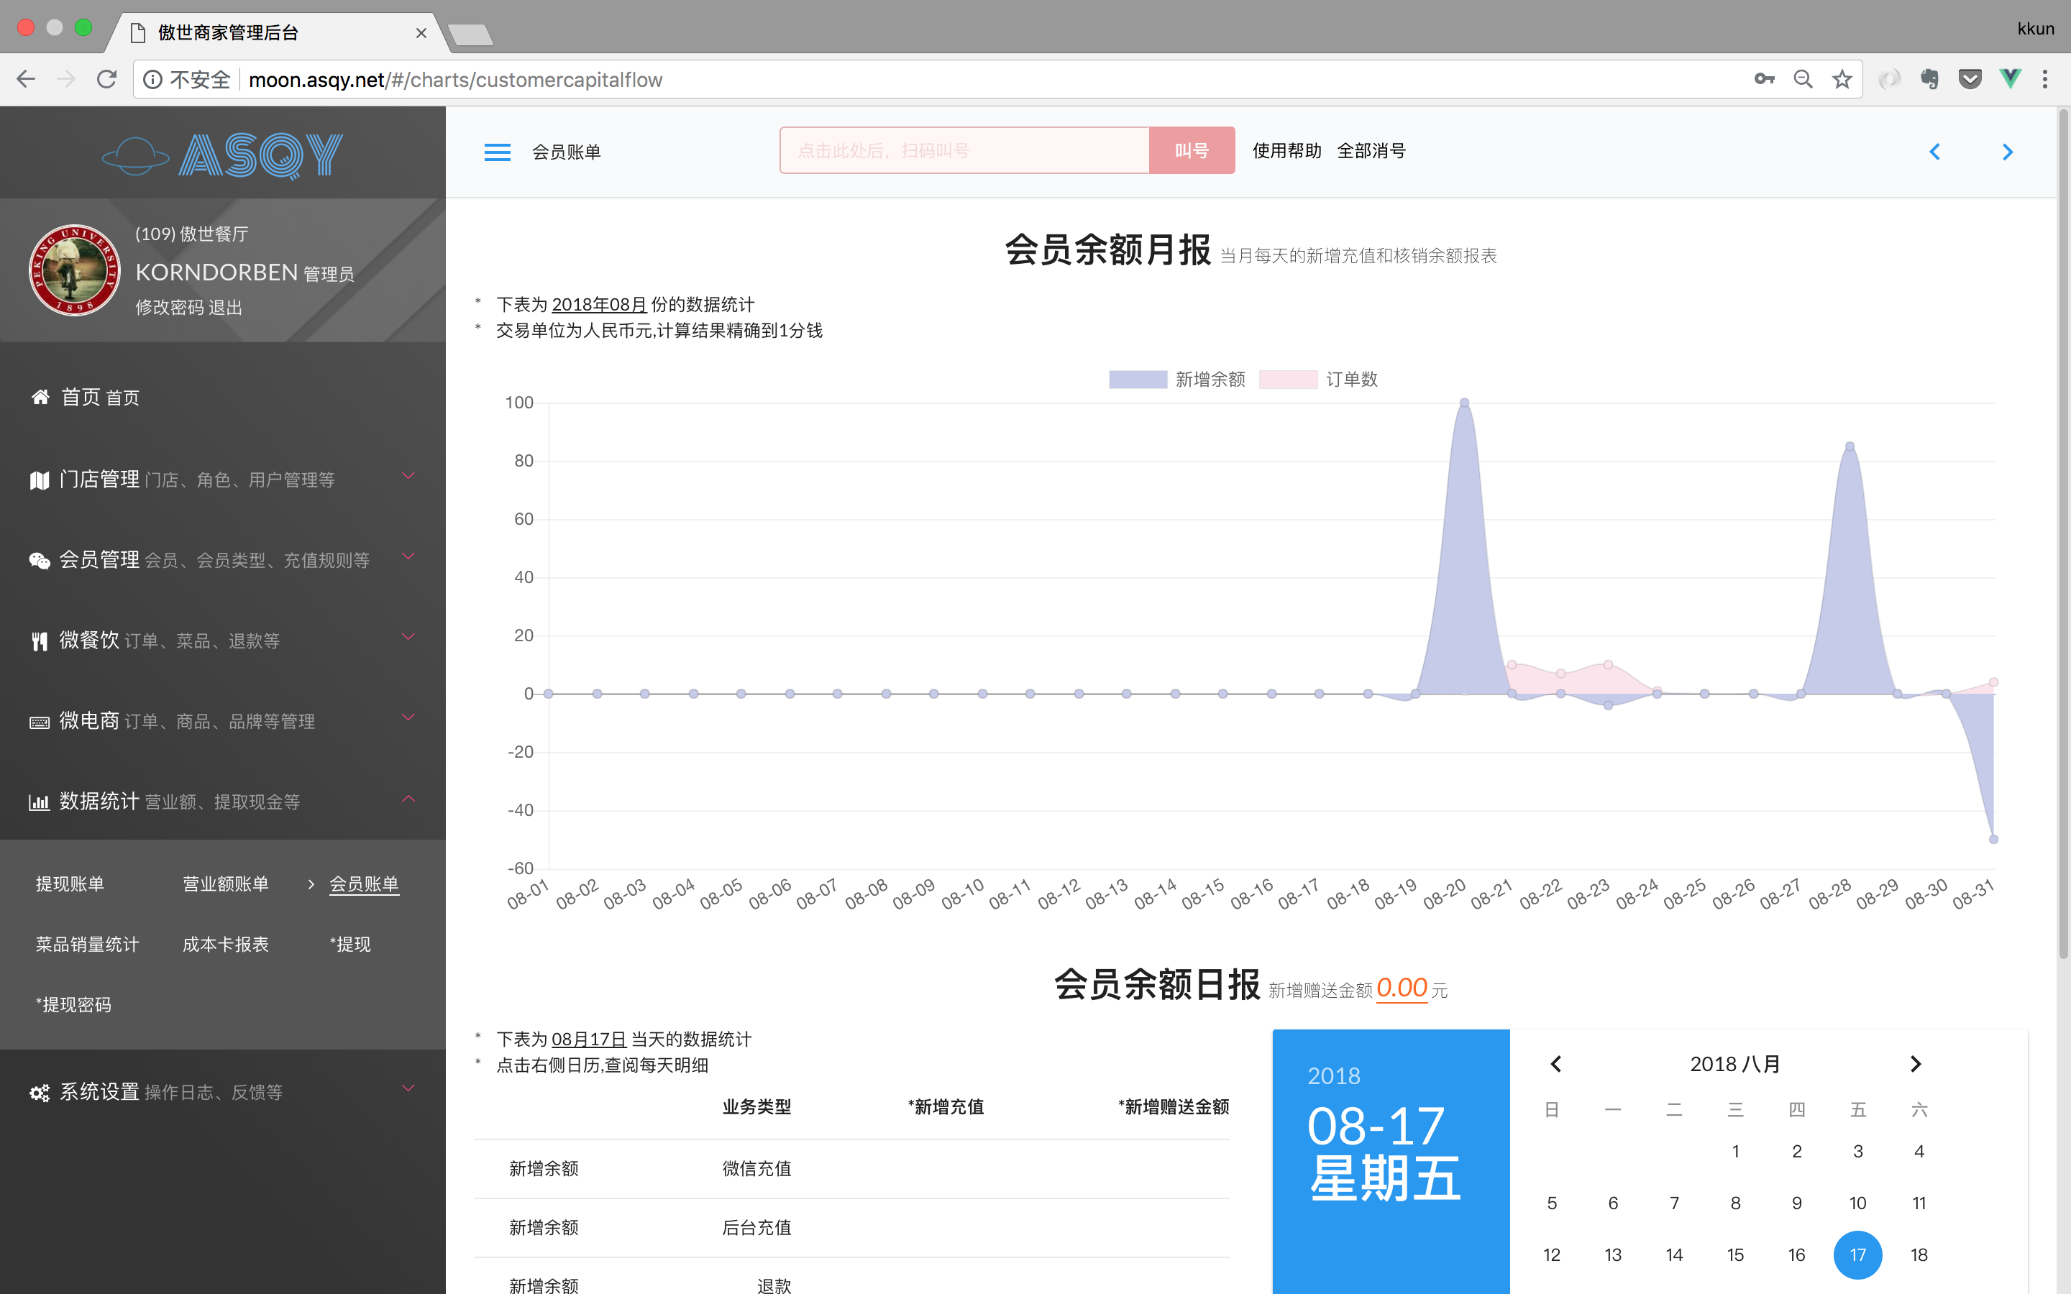
Task: Open 会员账单 submenu item
Action: click(365, 884)
